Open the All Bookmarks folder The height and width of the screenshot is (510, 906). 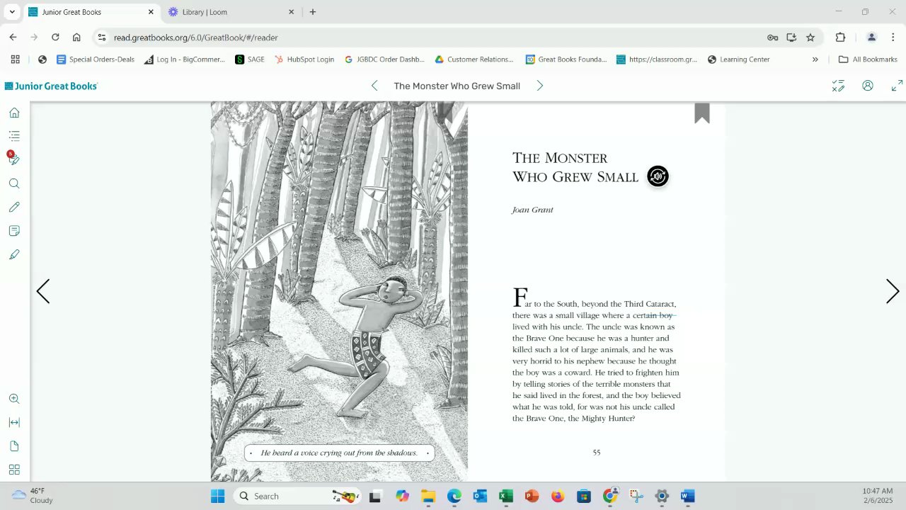point(867,59)
